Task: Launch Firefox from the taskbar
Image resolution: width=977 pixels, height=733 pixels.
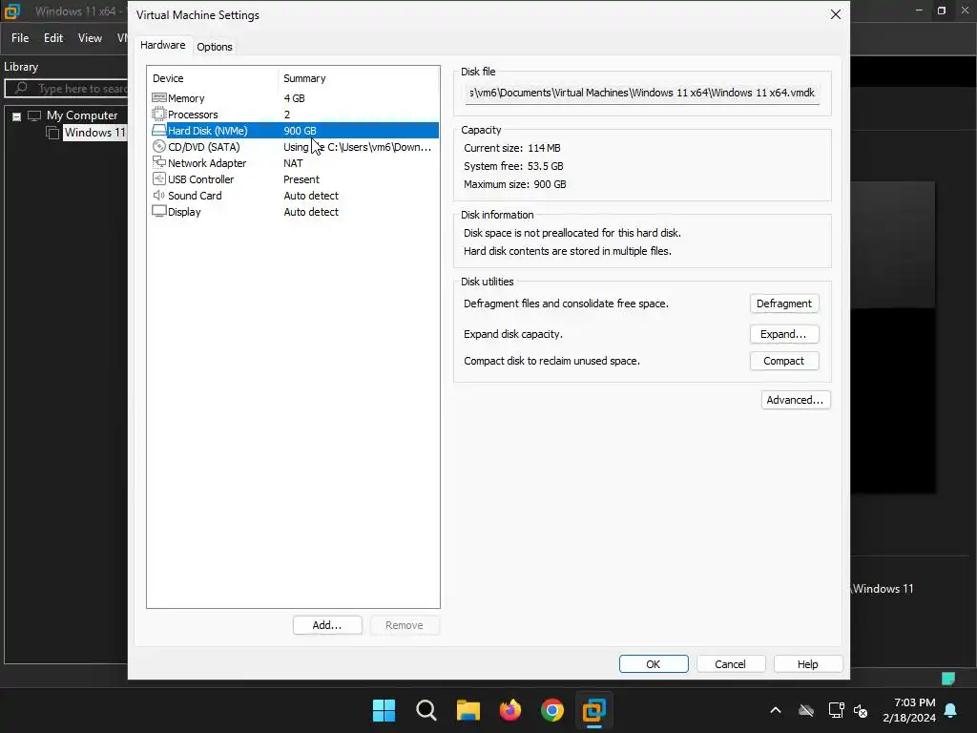Action: click(510, 710)
